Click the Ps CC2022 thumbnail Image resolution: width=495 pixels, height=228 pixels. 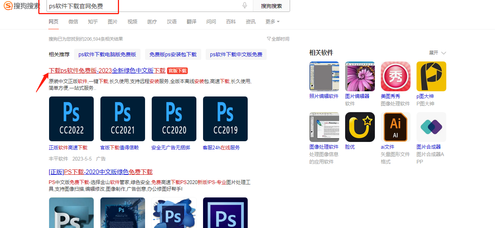[71, 119]
